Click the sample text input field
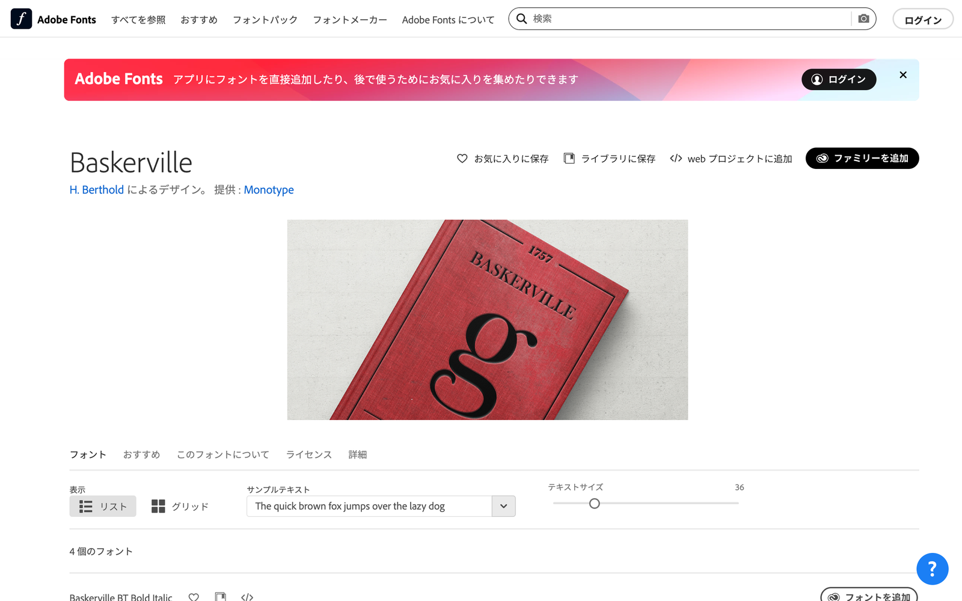The image size is (962, 601). pos(369,506)
